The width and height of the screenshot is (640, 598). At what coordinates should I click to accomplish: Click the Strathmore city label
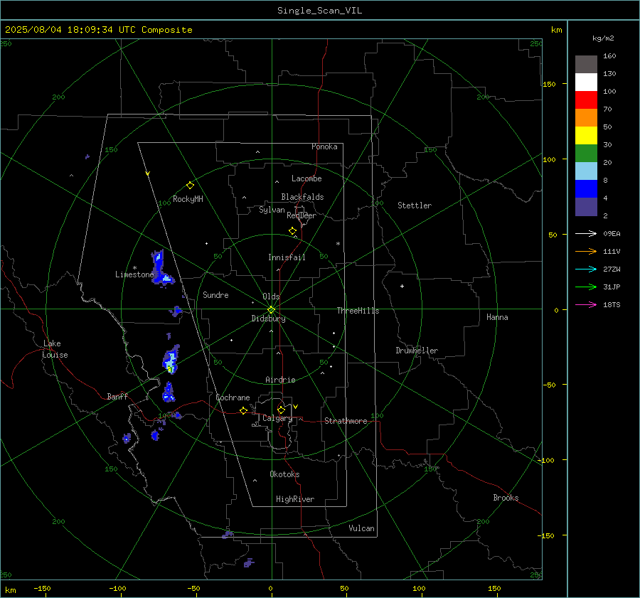(346, 421)
